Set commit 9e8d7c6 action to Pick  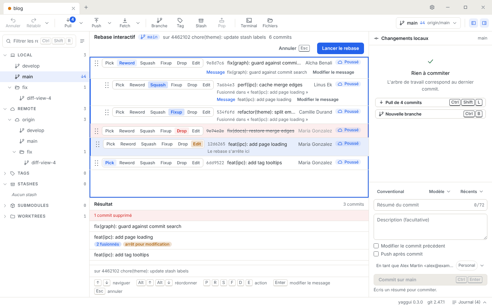(x=110, y=63)
